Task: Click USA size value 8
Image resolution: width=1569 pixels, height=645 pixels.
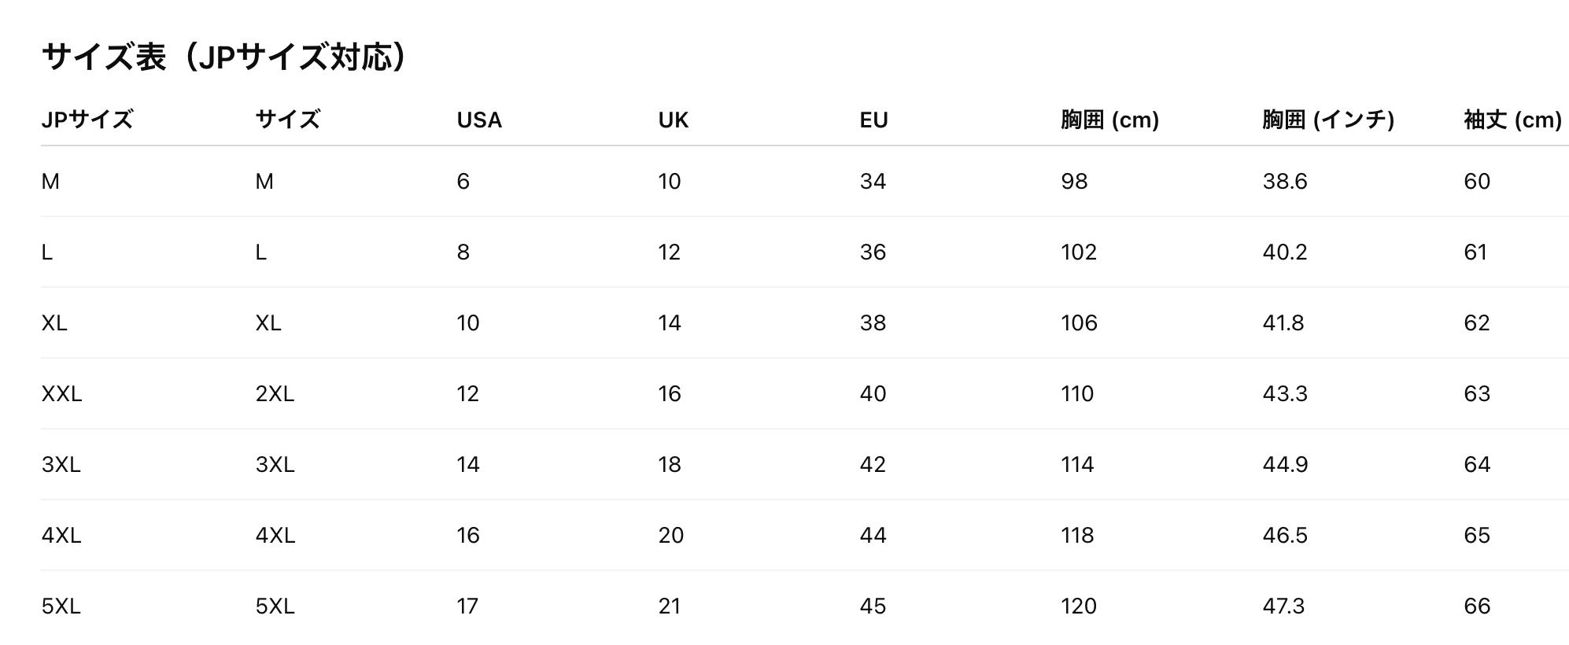Action: coord(463,252)
